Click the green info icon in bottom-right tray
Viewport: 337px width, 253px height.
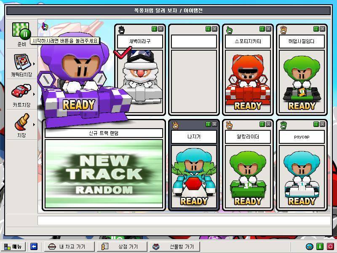pos(320,247)
